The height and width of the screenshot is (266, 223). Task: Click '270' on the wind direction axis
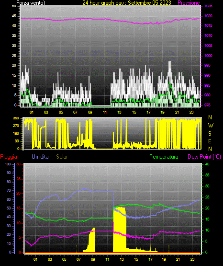pos(16,126)
